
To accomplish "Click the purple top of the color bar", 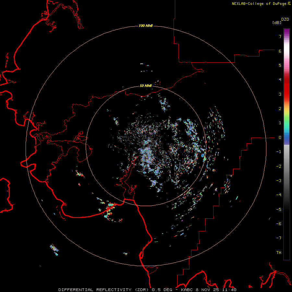I will 286,32.
